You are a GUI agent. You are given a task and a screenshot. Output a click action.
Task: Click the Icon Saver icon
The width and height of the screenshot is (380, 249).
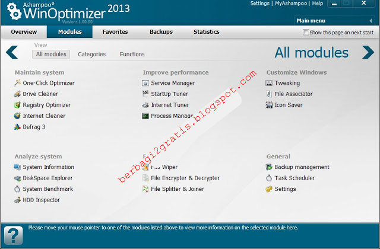[x=269, y=105]
